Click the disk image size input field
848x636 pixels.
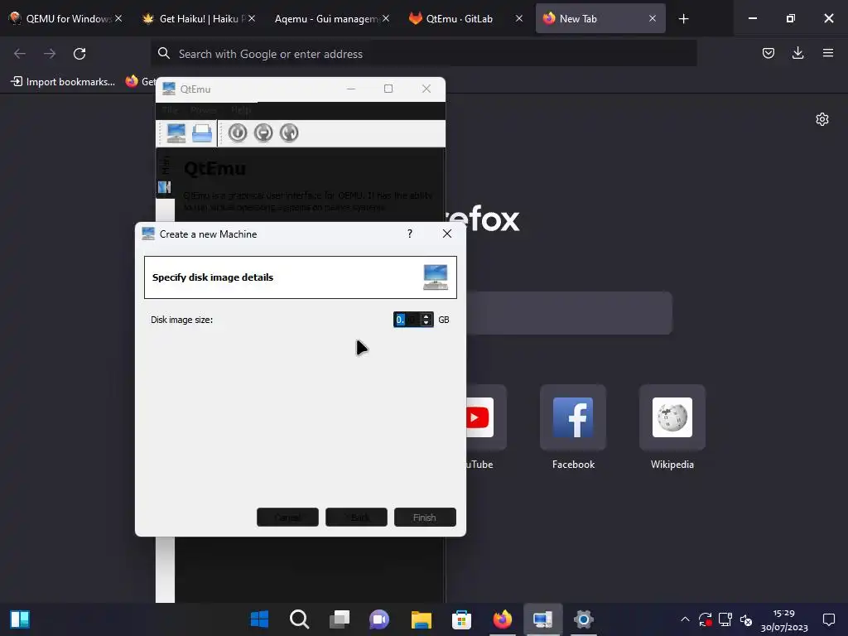point(407,320)
